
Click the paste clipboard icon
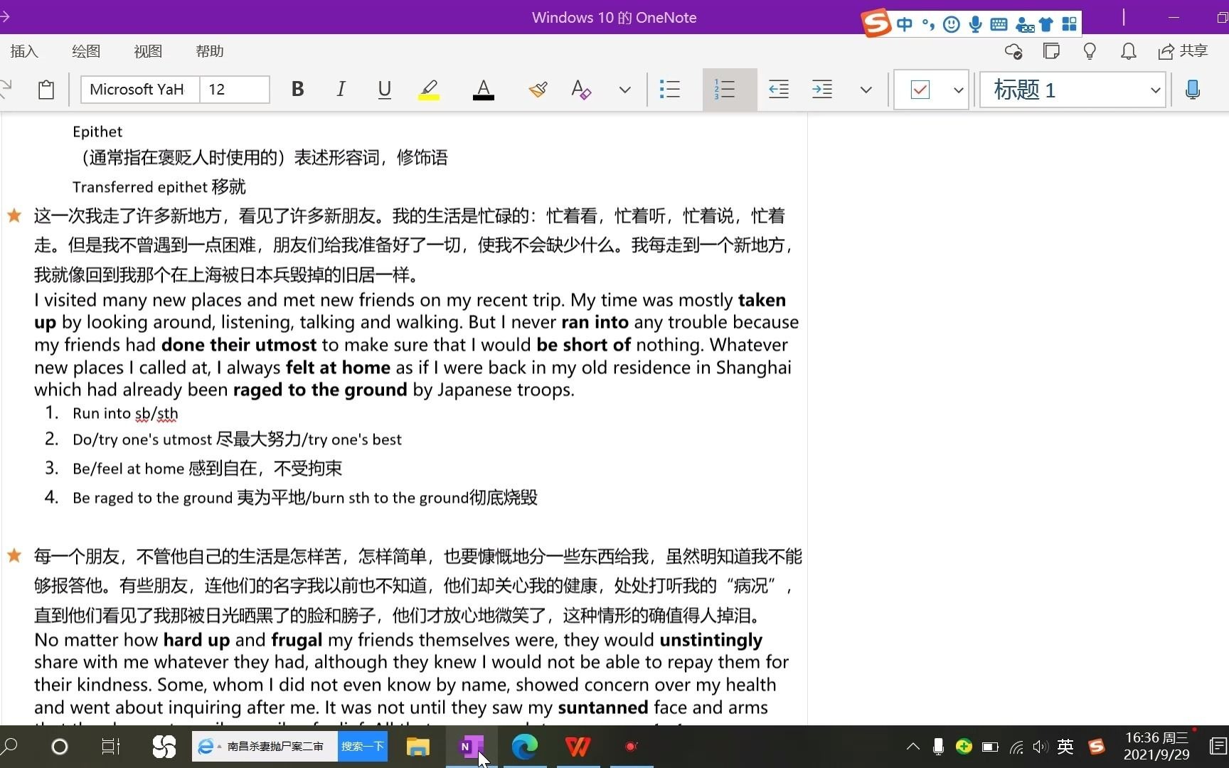coord(46,90)
